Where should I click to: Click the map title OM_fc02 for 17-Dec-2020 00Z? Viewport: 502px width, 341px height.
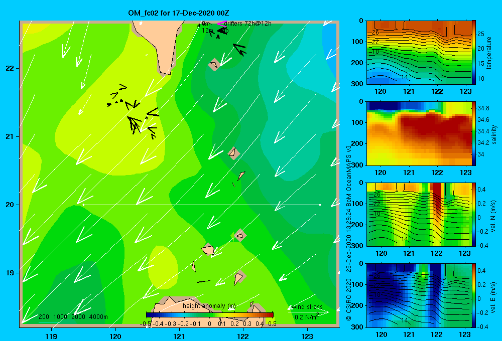(x=178, y=13)
